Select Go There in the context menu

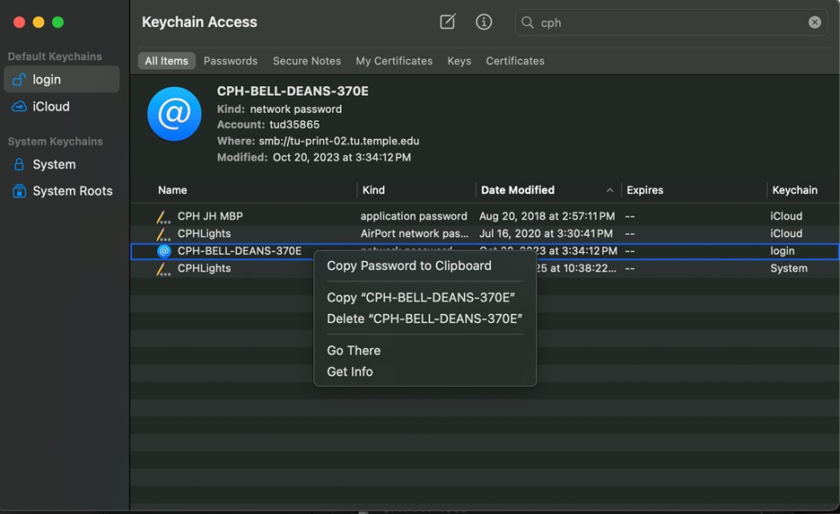pos(354,351)
